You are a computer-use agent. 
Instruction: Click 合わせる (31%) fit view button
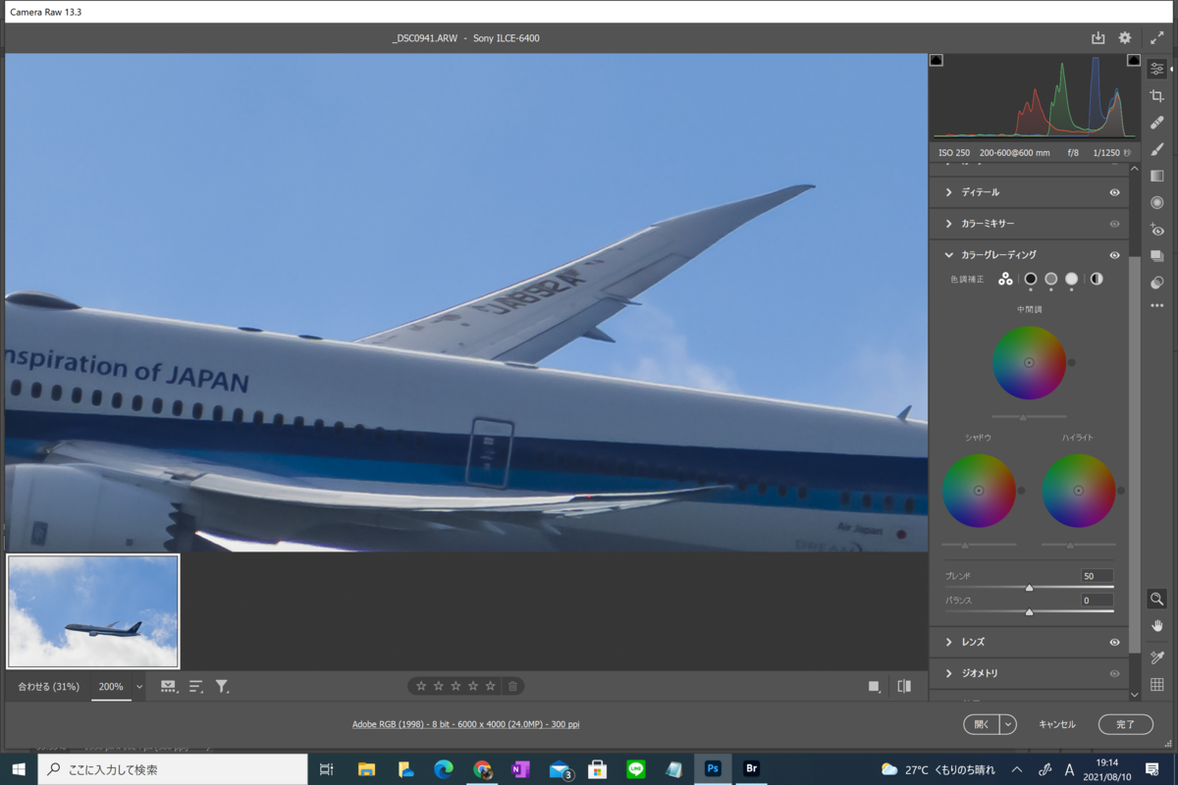coord(48,687)
